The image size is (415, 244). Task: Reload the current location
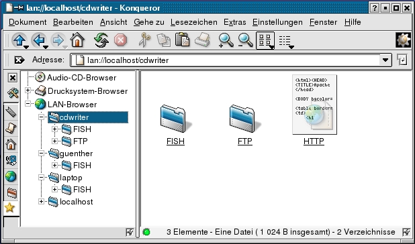pos(101,40)
